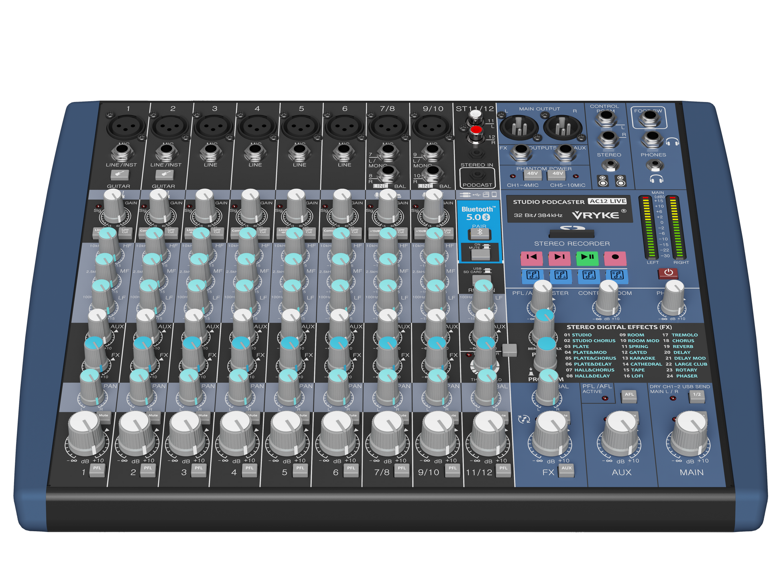Select the AC12 LIVE model badge
The width and height of the screenshot is (781, 583).
point(608,201)
